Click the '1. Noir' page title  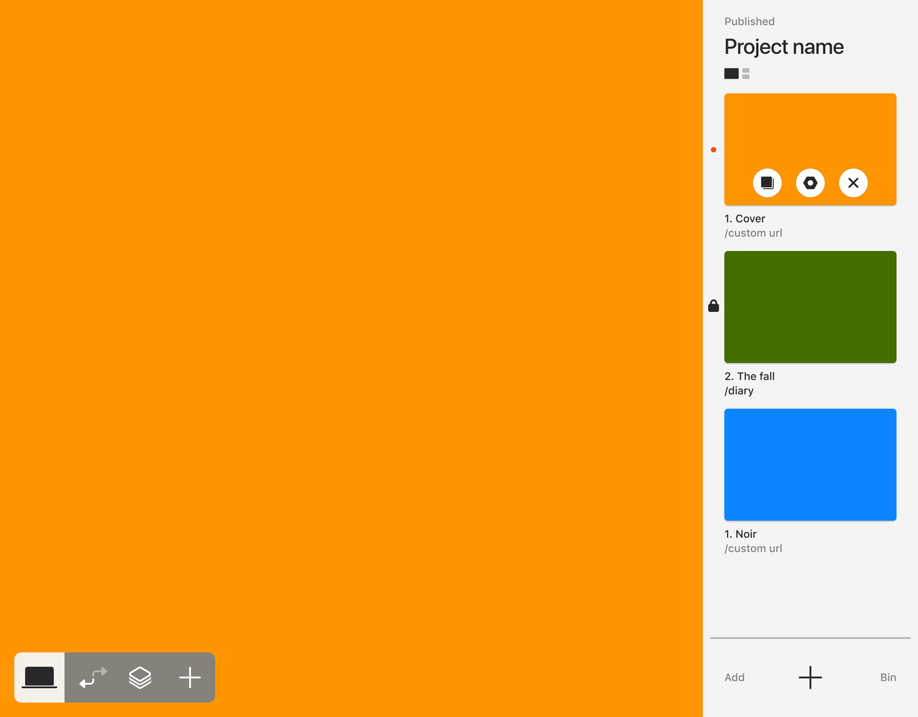click(740, 534)
